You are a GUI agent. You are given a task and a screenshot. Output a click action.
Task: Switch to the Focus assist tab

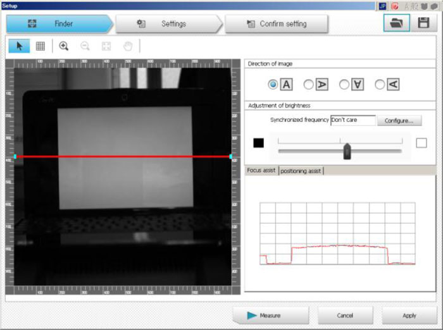(261, 171)
